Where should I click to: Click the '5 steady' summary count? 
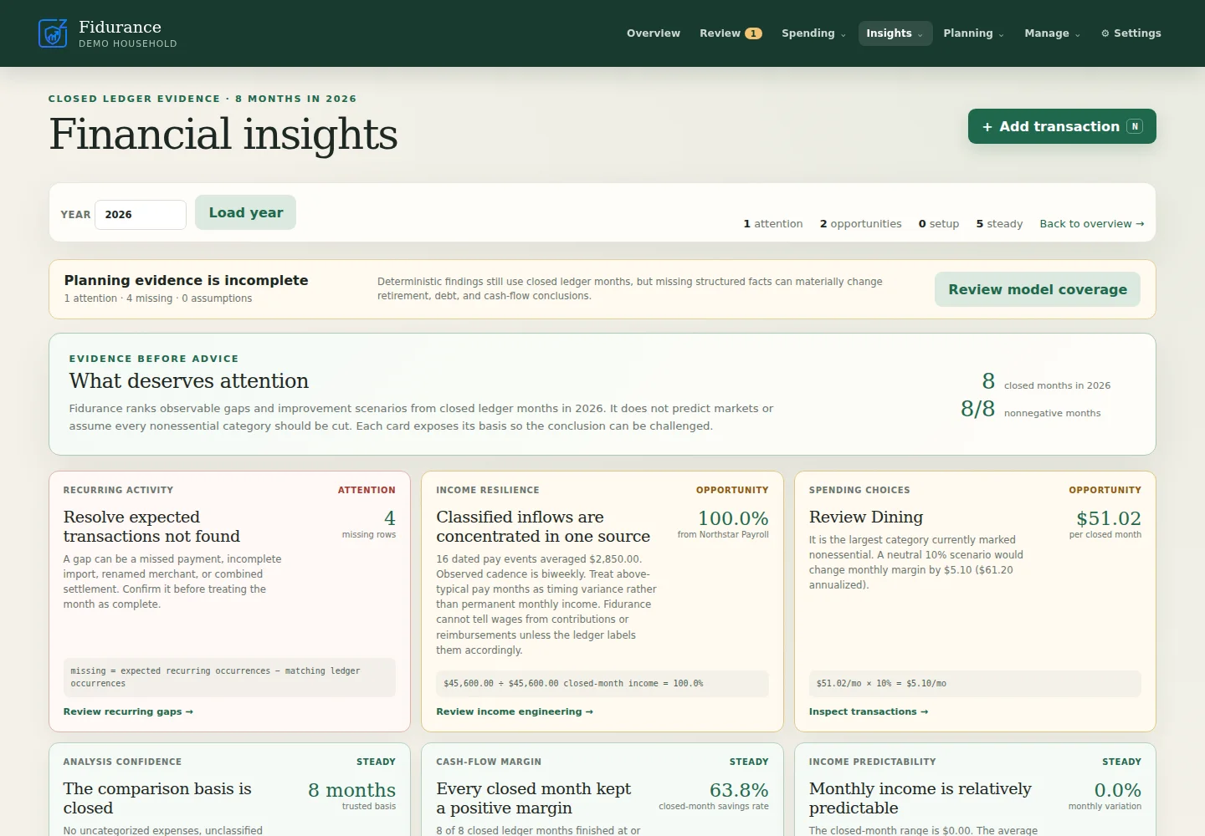click(999, 224)
